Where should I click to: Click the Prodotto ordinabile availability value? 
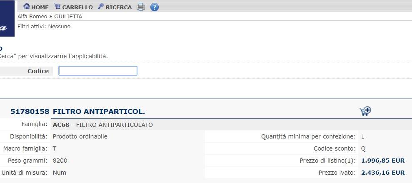click(x=80, y=136)
